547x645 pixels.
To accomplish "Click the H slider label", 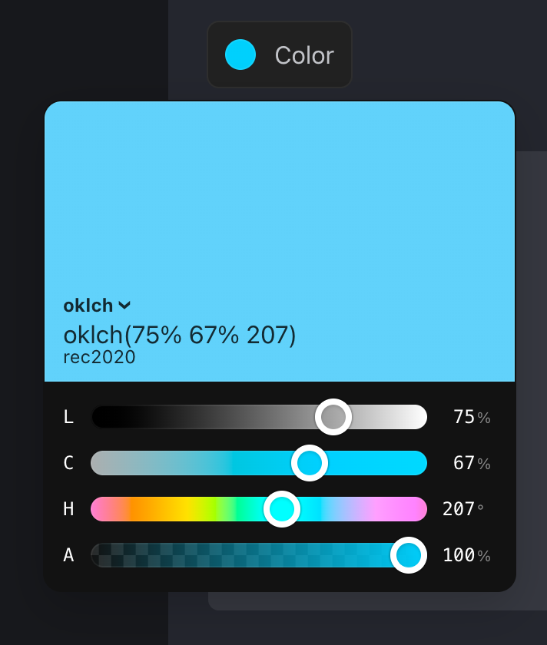I will (68, 509).
